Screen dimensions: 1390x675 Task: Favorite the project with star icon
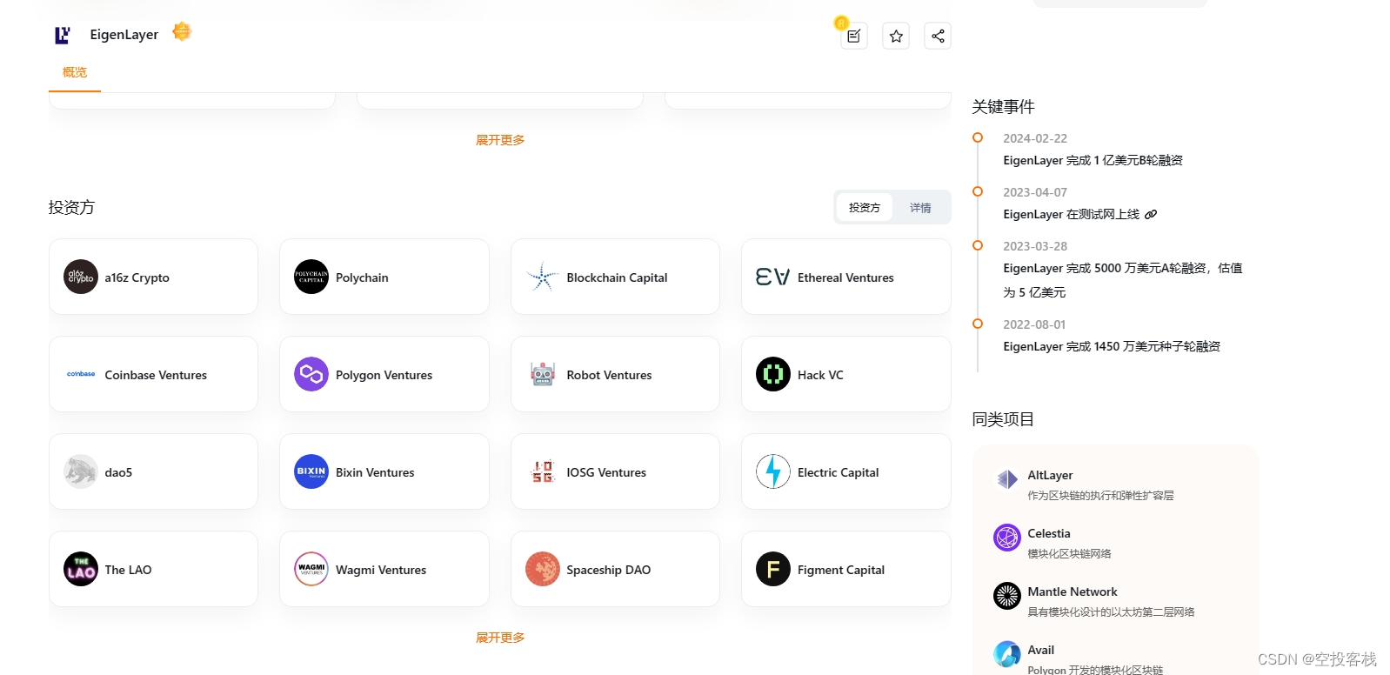[896, 36]
